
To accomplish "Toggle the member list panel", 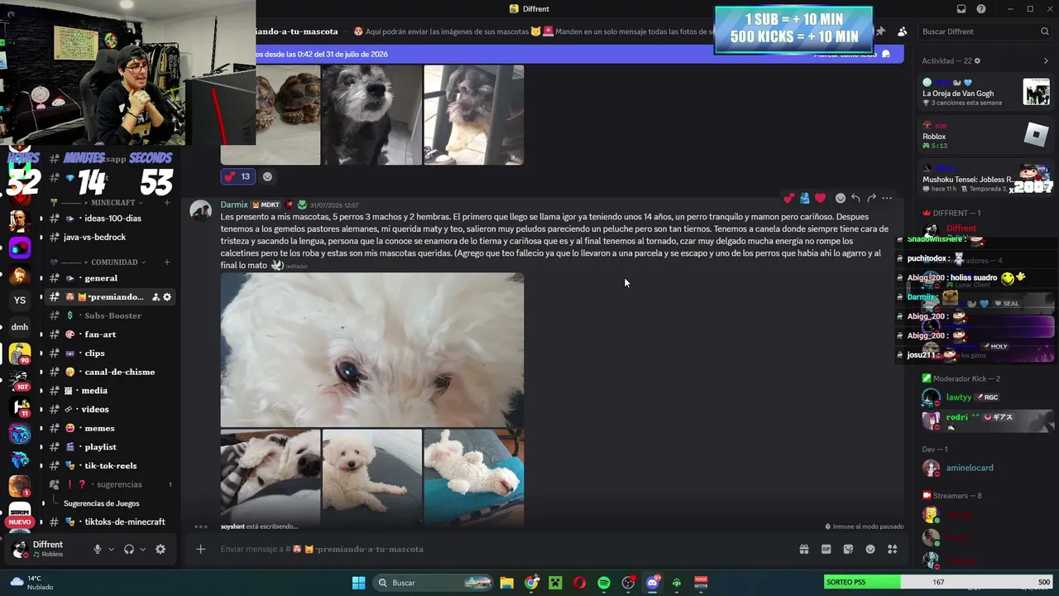I will (x=902, y=31).
